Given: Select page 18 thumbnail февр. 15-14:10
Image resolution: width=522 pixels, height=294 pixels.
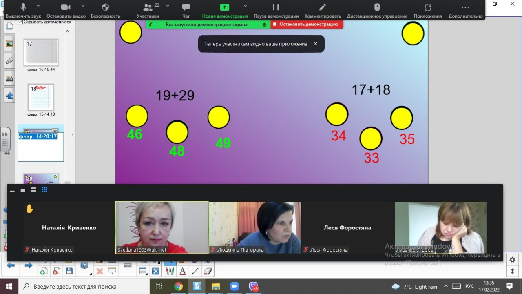Looking at the screenshot, I should tap(41, 97).
